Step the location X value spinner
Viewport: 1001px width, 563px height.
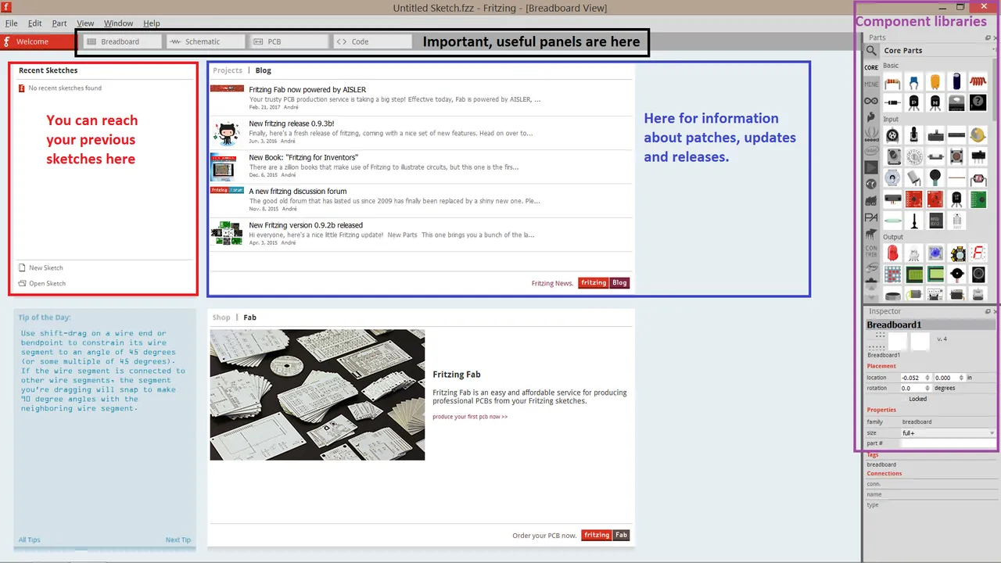(927, 378)
